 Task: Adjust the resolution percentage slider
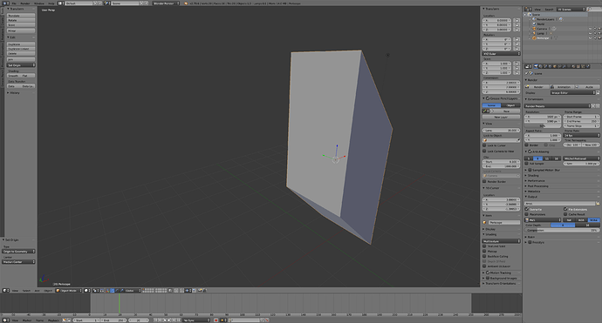(x=543, y=125)
